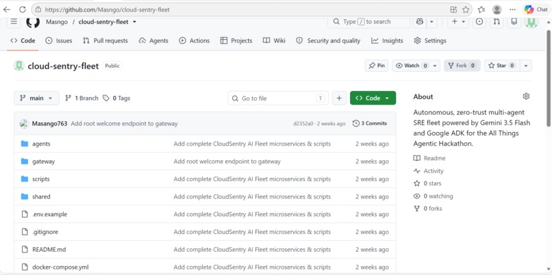Click the browser address bar URL
Viewport: 552px width, 275px height.
[107, 10]
